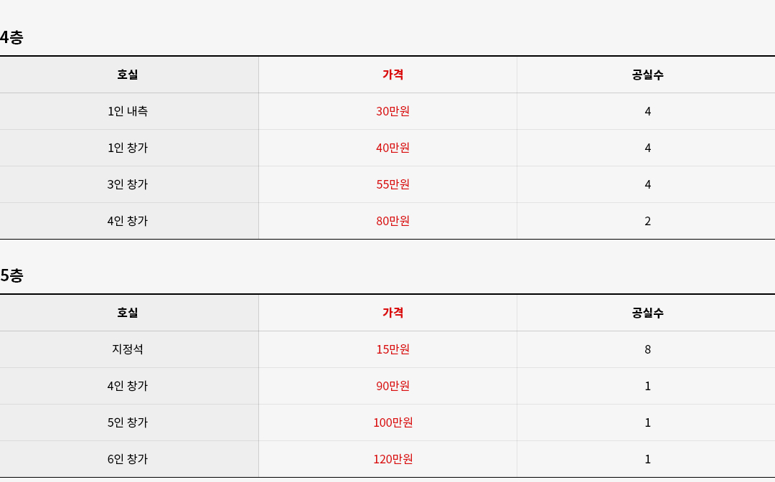Image resolution: width=775 pixels, height=482 pixels.
Task: Click the 4층 section heading
Action: [11, 37]
